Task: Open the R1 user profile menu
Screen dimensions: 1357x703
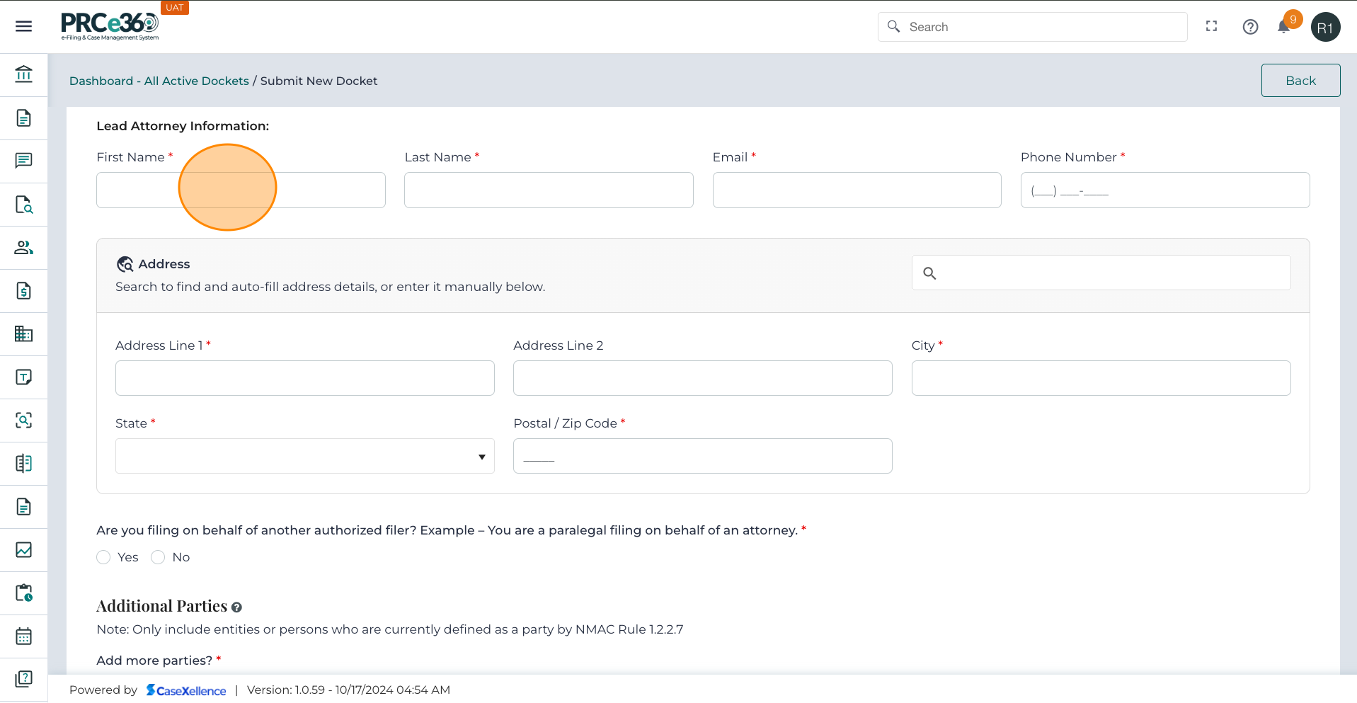Action: coord(1325,28)
